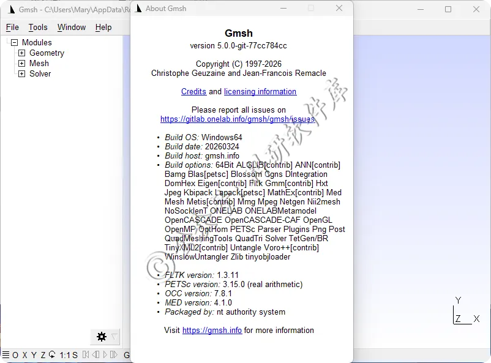Click the version 5.0.0-git-77cc784cc text
Screen dimensions: 491x363
tap(238, 46)
